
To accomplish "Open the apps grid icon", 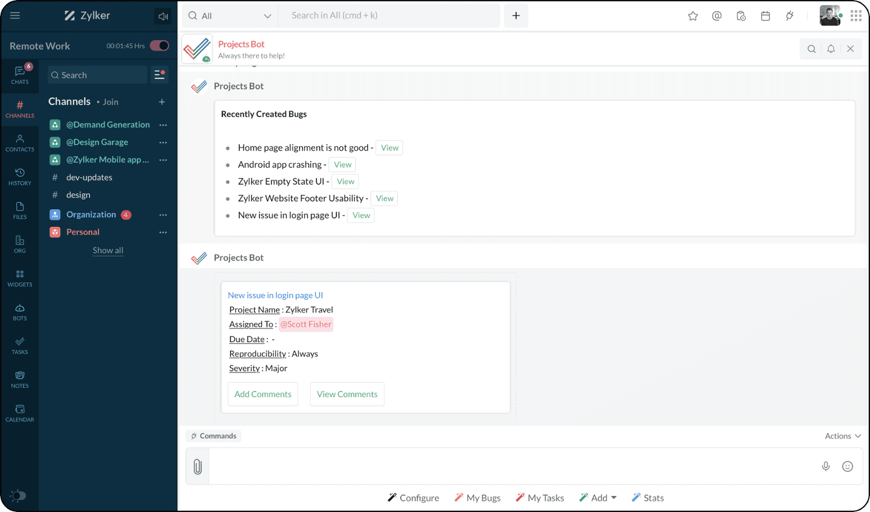I will coord(856,16).
